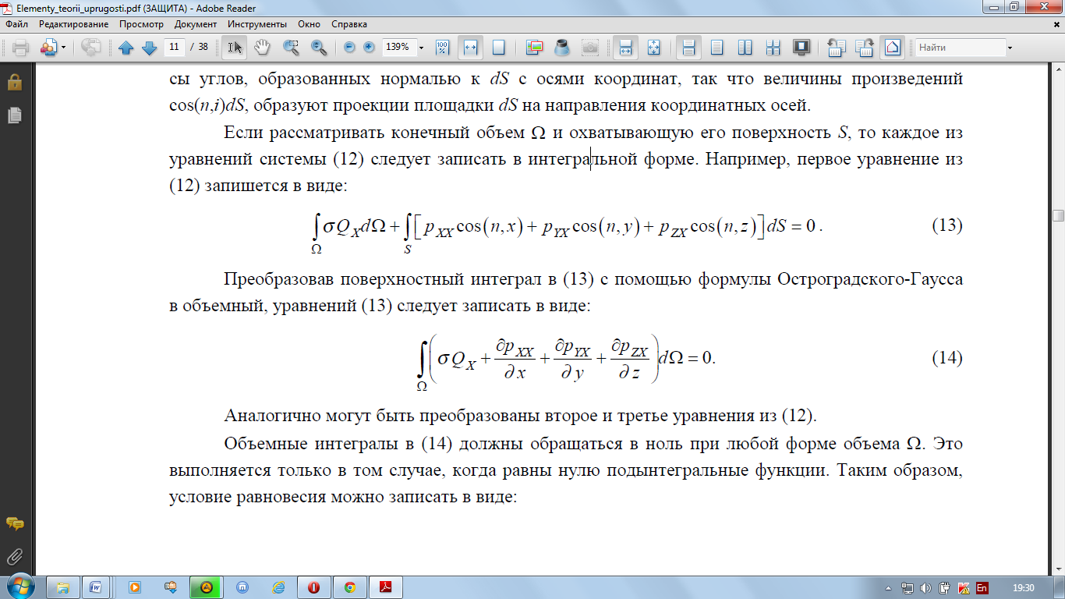Open the Pages panel in sidebar

[x=14, y=115]
